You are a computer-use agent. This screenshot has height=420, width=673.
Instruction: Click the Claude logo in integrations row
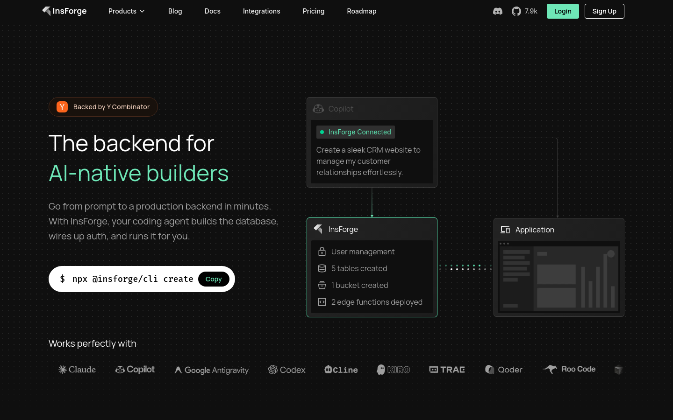(77, 370)
